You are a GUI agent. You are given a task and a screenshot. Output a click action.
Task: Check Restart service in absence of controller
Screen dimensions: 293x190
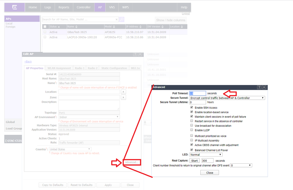(x=192, y=121)
